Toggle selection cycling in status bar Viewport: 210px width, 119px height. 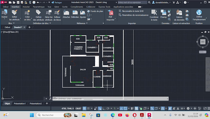(141, 109)
